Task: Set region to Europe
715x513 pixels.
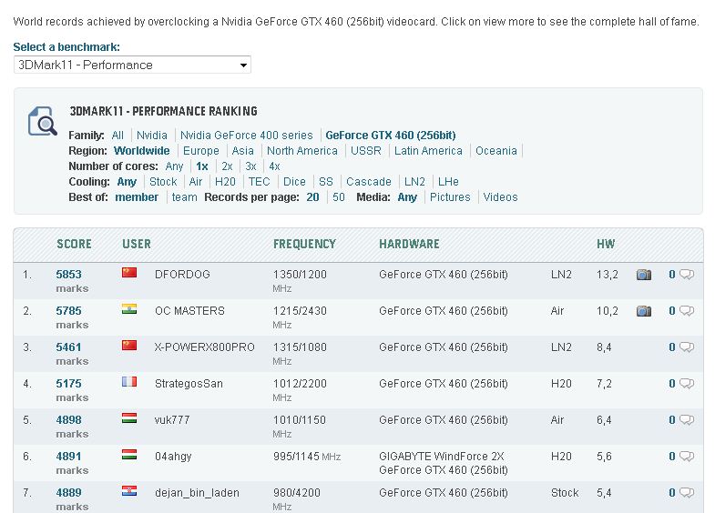Action: pos(200,151)
